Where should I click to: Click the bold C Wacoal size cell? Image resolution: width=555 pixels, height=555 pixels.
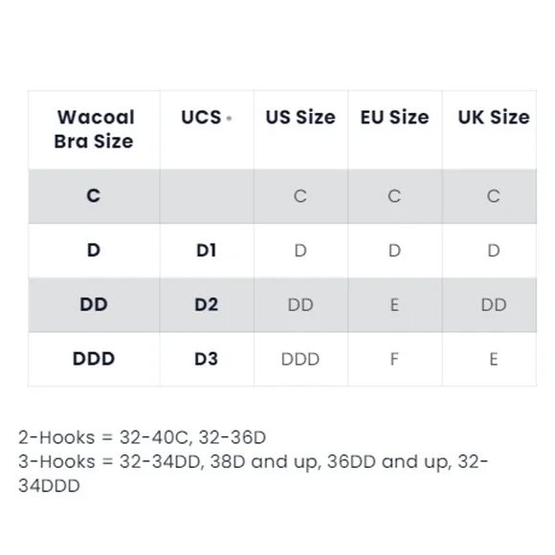click(94, 196)
